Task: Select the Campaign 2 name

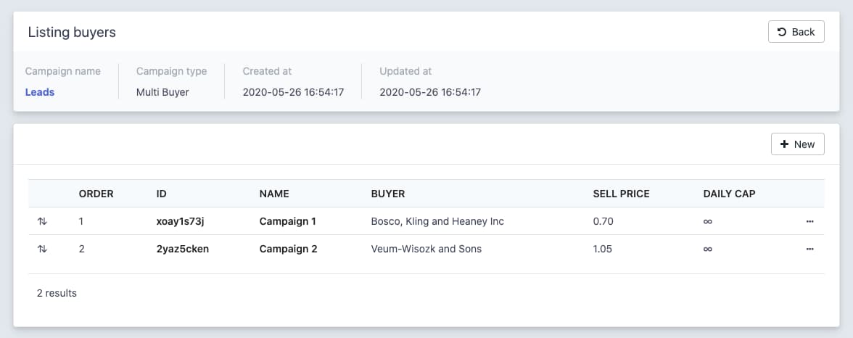Action: (x=288, y=249)
